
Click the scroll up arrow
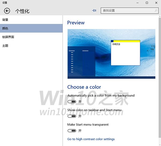[160, 16]
